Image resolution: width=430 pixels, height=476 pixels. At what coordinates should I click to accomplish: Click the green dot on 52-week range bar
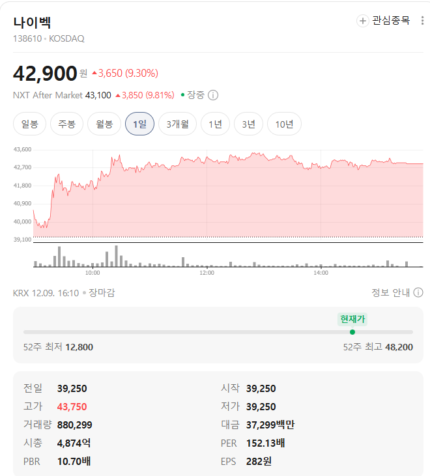[352, 332]
